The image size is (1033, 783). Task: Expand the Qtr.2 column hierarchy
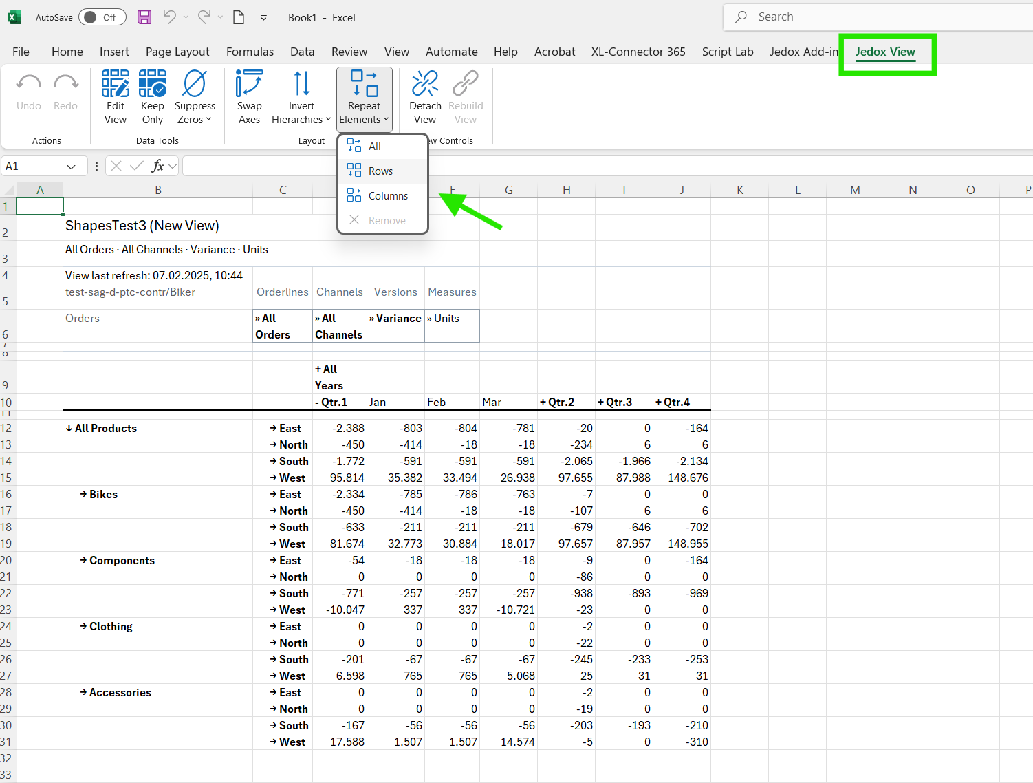point(557,403)
